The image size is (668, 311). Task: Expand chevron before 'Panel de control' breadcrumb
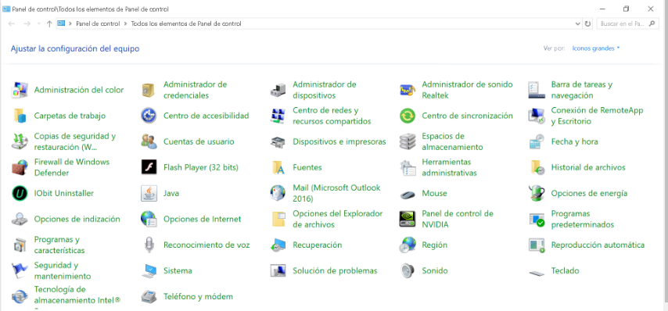[x=70, y=23]
